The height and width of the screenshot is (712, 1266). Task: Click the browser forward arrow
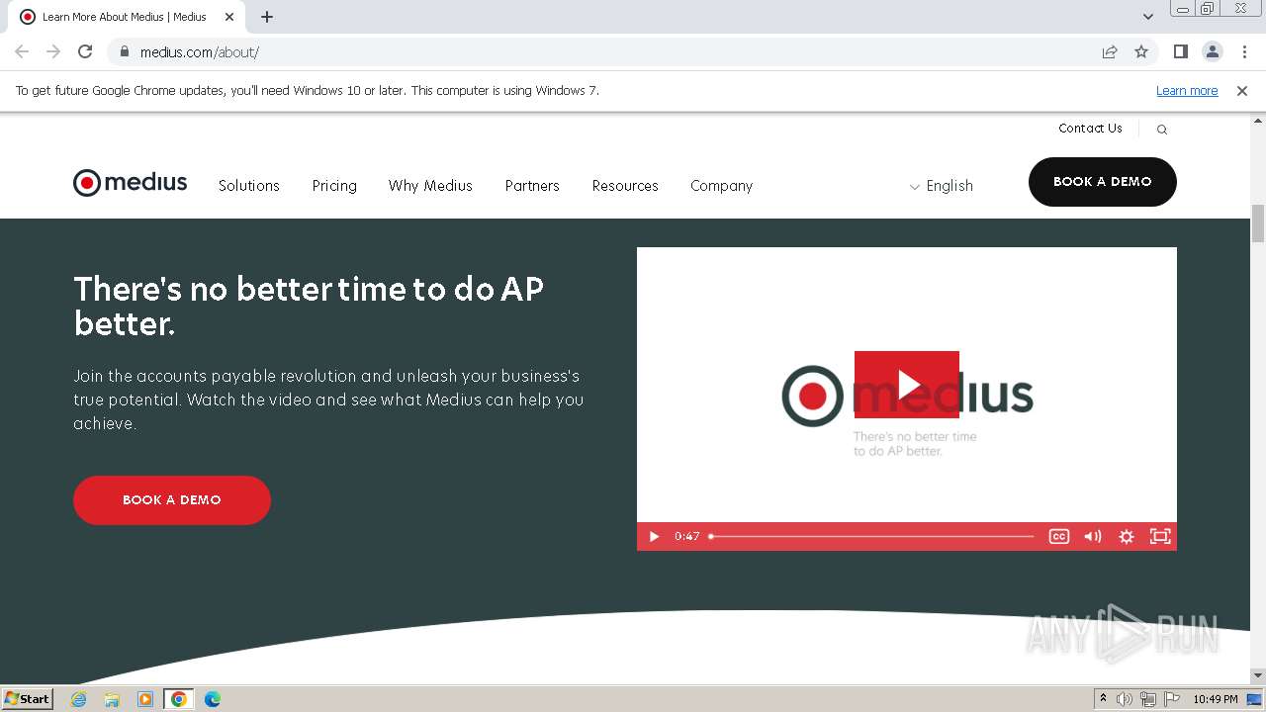53,51
